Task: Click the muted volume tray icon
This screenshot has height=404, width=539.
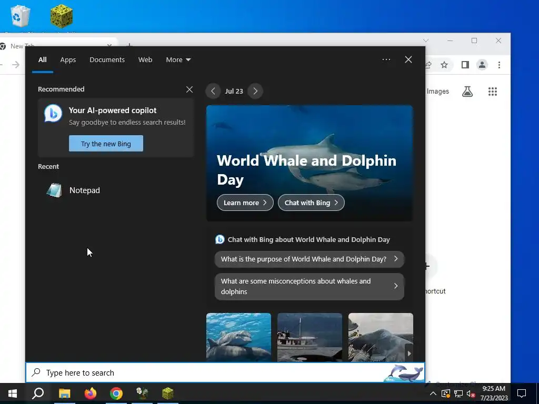Action: [471, 393]
